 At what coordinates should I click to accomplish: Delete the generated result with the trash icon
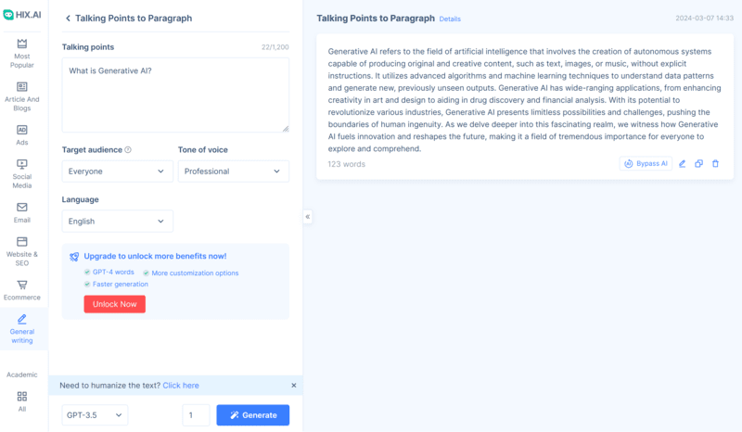pos(715,164)
